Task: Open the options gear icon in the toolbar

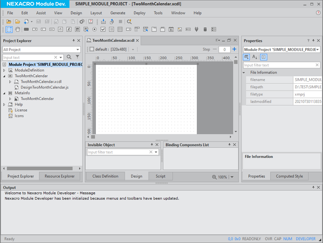Action: [82, 21]
